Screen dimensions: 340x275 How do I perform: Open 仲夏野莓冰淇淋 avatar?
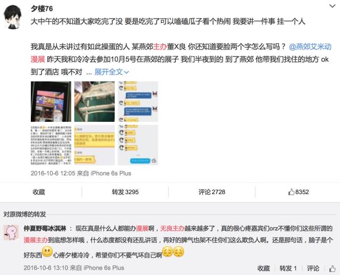pyautogui.click(x=11, y=232)
